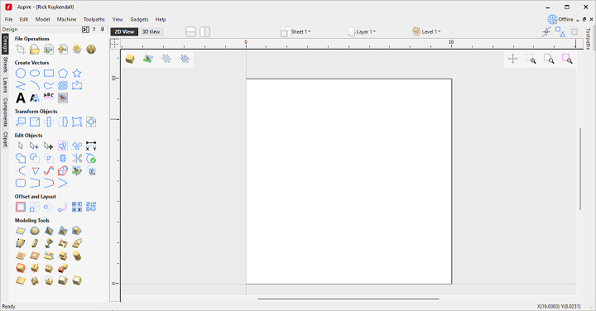Open the File menu

click(x=9, y=19)
